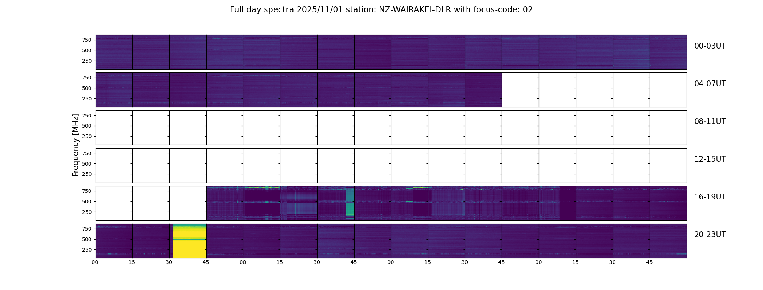Image resolution: width=763 pixels, height=290 pixels.
Task: Click the "Frequency [MHz]" axis label
Action: point(76,145)
